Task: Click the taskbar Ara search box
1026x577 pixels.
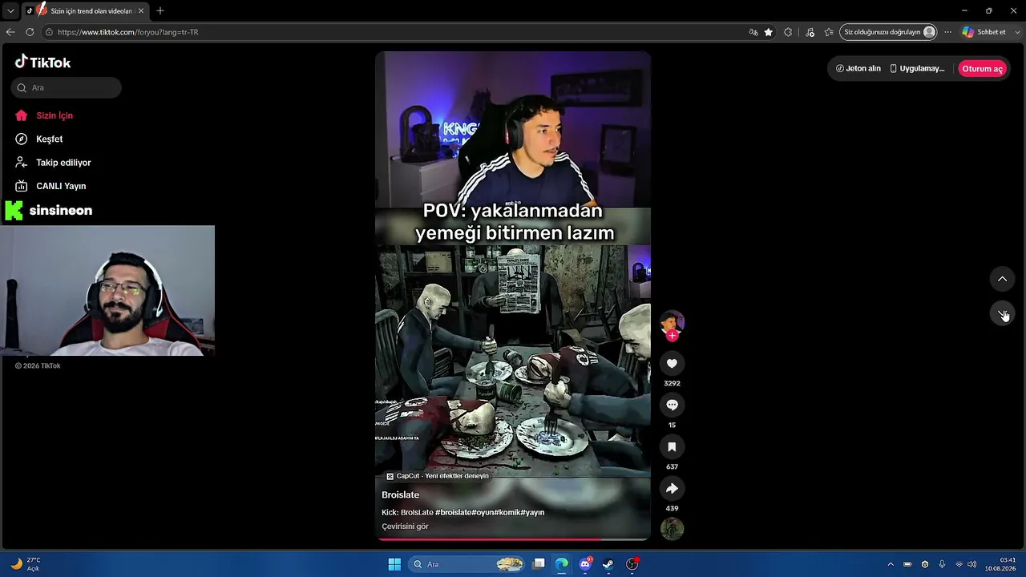Action: (x=467, y=564)
